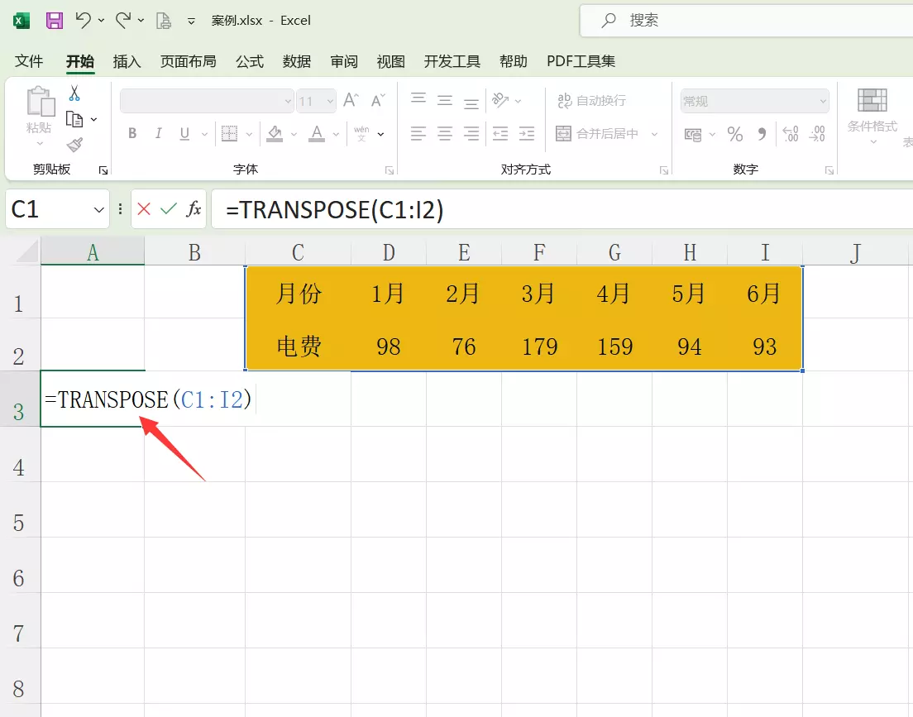Click the Percent Style icon
Image resolution: width=913 pixels, height=717 pixels.
[735, 135]
